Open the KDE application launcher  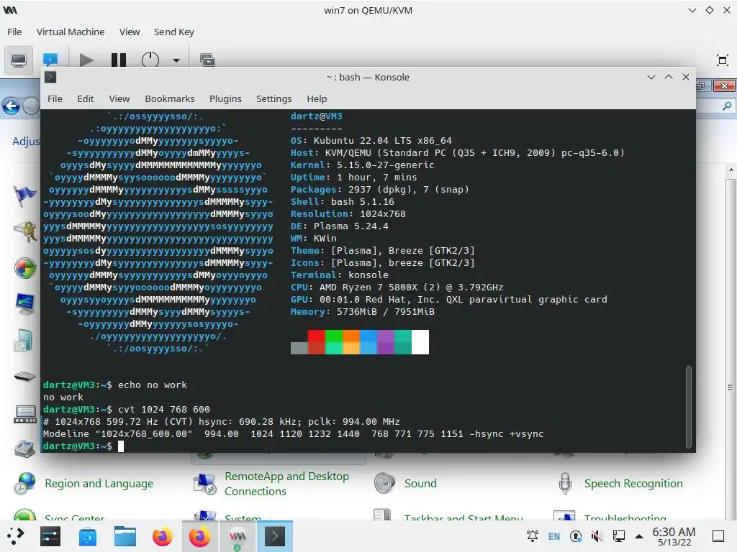(16, 536)
